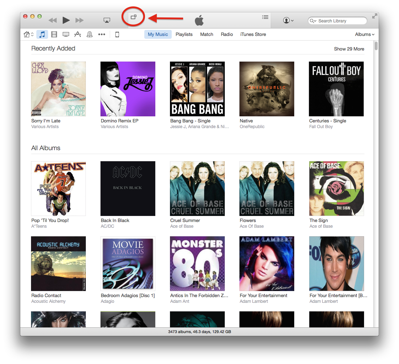Open the Sorry I'm Late album cover
399x364 pixels.
[58, 89]
